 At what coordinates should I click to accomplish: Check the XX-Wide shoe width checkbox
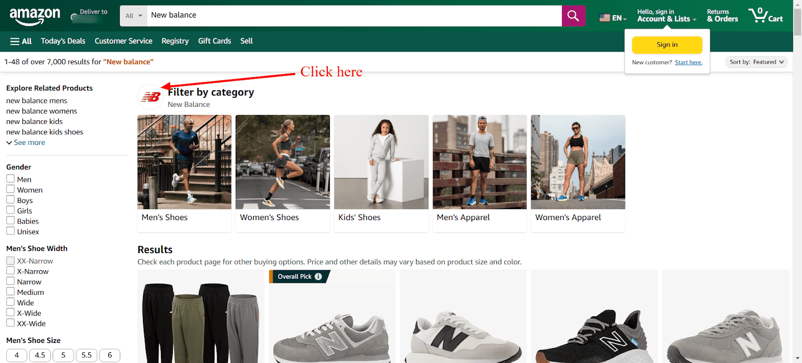coord(10,323)
